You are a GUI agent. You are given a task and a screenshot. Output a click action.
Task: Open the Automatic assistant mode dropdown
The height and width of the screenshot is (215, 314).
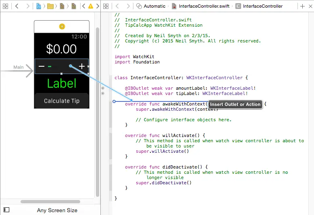[x=152, y=6]
